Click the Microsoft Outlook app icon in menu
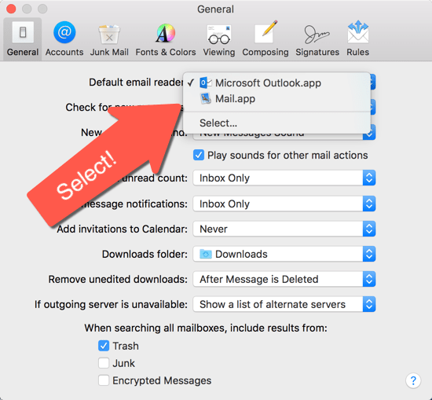This screenshot has height=400, width=432. 206,83
